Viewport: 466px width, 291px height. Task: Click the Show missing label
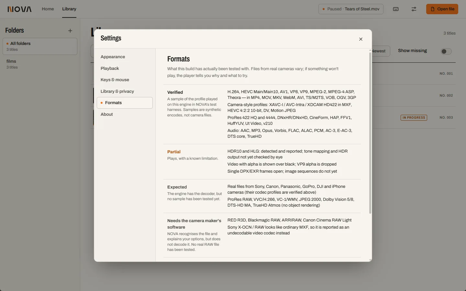point(413,51)
